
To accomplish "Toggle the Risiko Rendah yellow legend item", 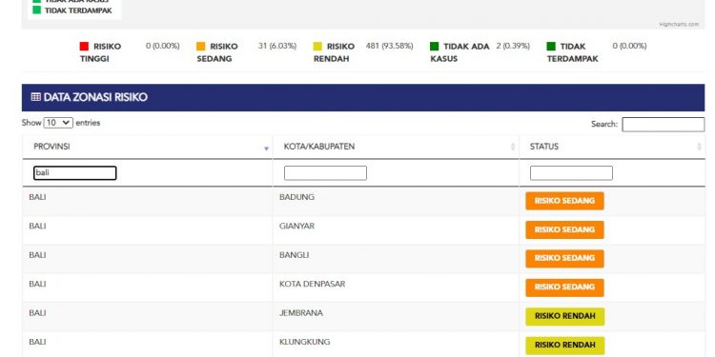I will (334, 52).
